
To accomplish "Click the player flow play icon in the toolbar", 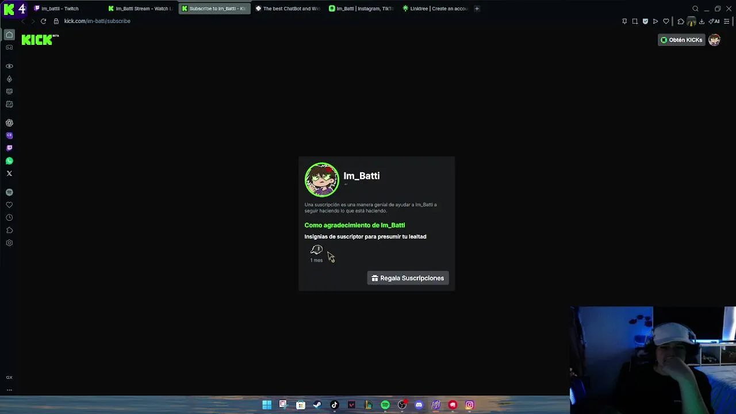I will 655,21.
